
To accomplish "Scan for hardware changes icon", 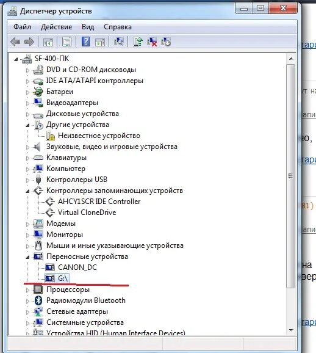I will [x=119, y=42].
